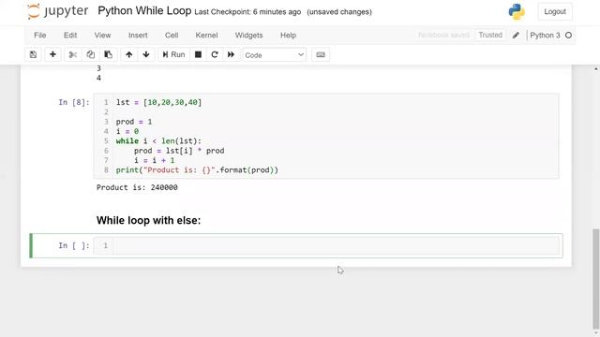The image size is (600, 337).
Task: Run the selected cell
Action: pos(173,54)
